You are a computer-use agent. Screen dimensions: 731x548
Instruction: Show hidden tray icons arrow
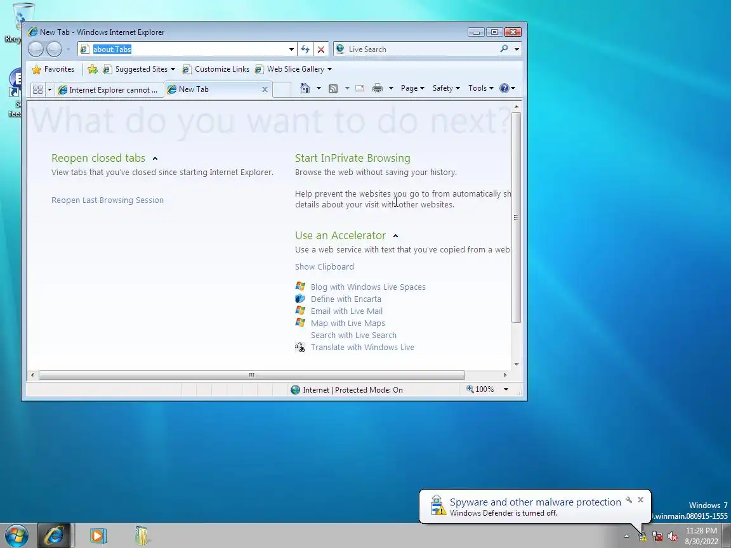tap(626, 537)
